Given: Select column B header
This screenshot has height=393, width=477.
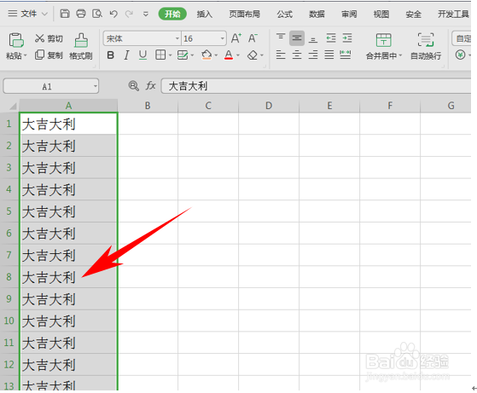Looking at the screenshot, I should click(x=148, y=106).
